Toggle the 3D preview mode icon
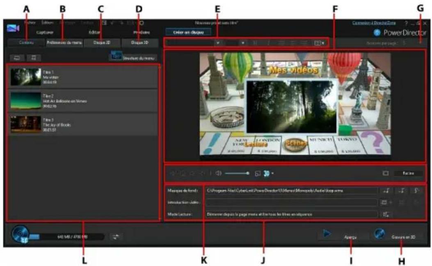The width and height of the screenshot is (432, 266). tap(266, 173)
